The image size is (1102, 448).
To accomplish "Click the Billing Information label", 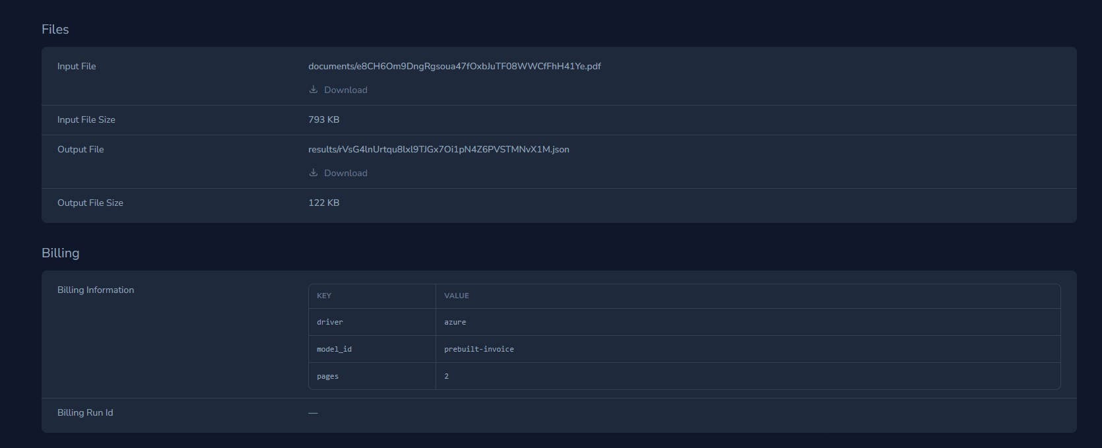I will click(x=96, y=290).
